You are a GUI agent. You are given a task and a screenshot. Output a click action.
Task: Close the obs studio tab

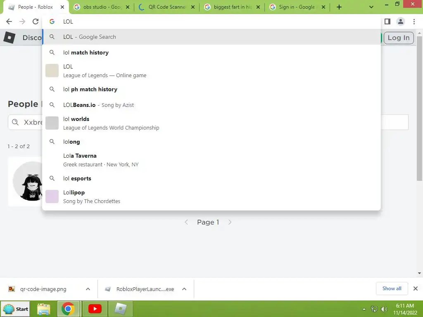tap(128, 7)
